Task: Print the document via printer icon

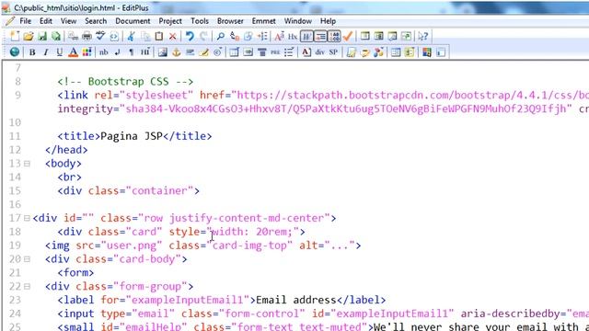Action: (87, 37)
